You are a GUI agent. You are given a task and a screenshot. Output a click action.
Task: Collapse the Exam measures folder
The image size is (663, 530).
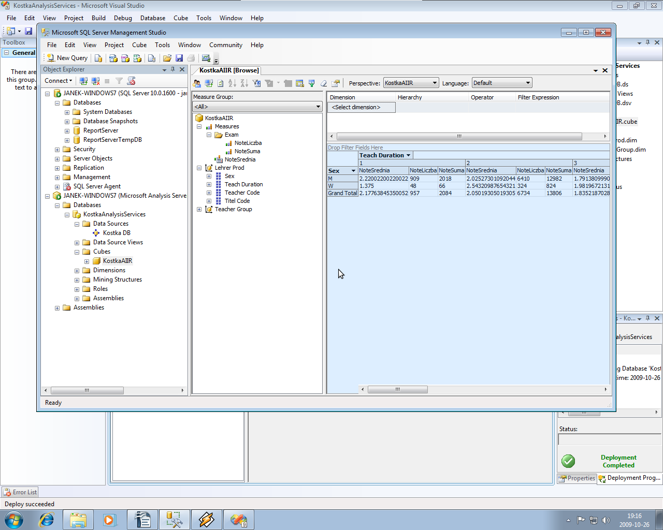pyautogui.click(x=209, y=135)
